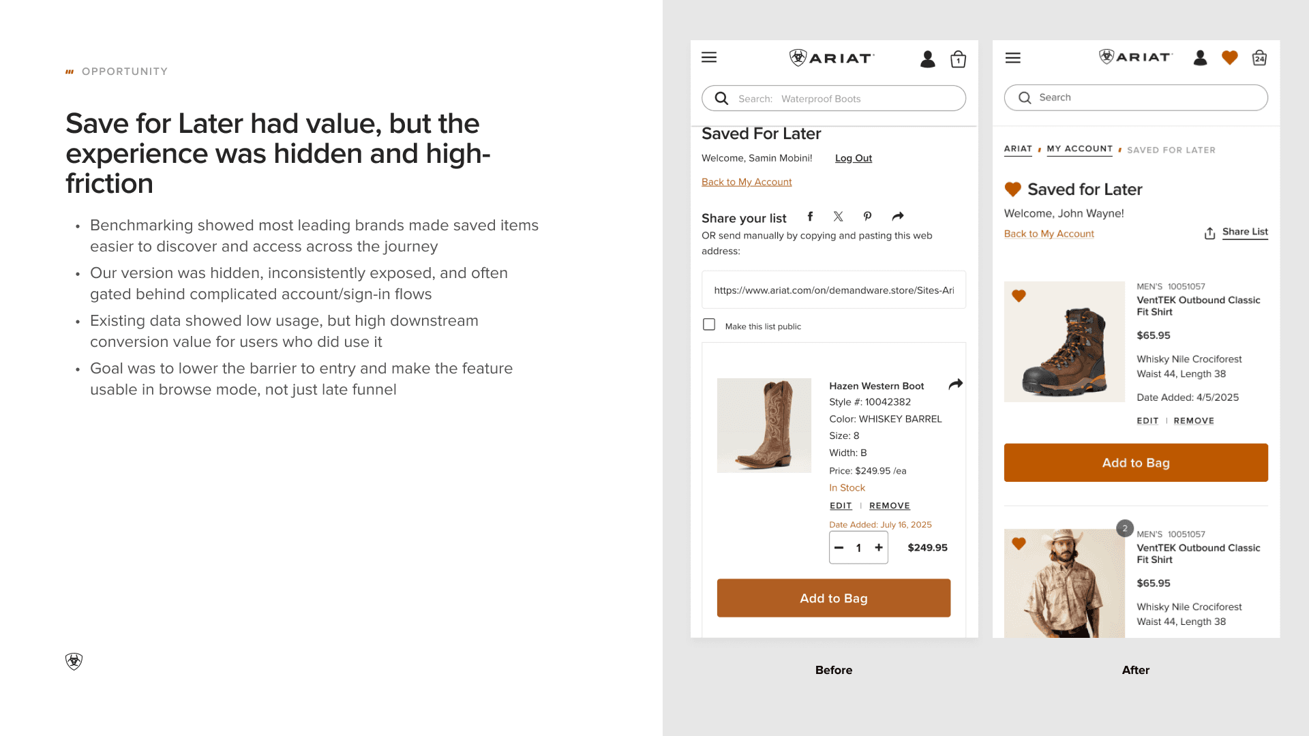The image size is (1309, 736).
Task: Click MY ACCOUNT breadcrumb link
Action: (x=1079, y=149)
